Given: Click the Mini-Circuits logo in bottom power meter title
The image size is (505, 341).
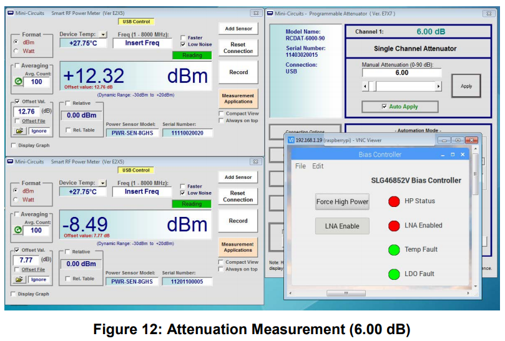Looking at the screenshot, I should pos(11,161).
